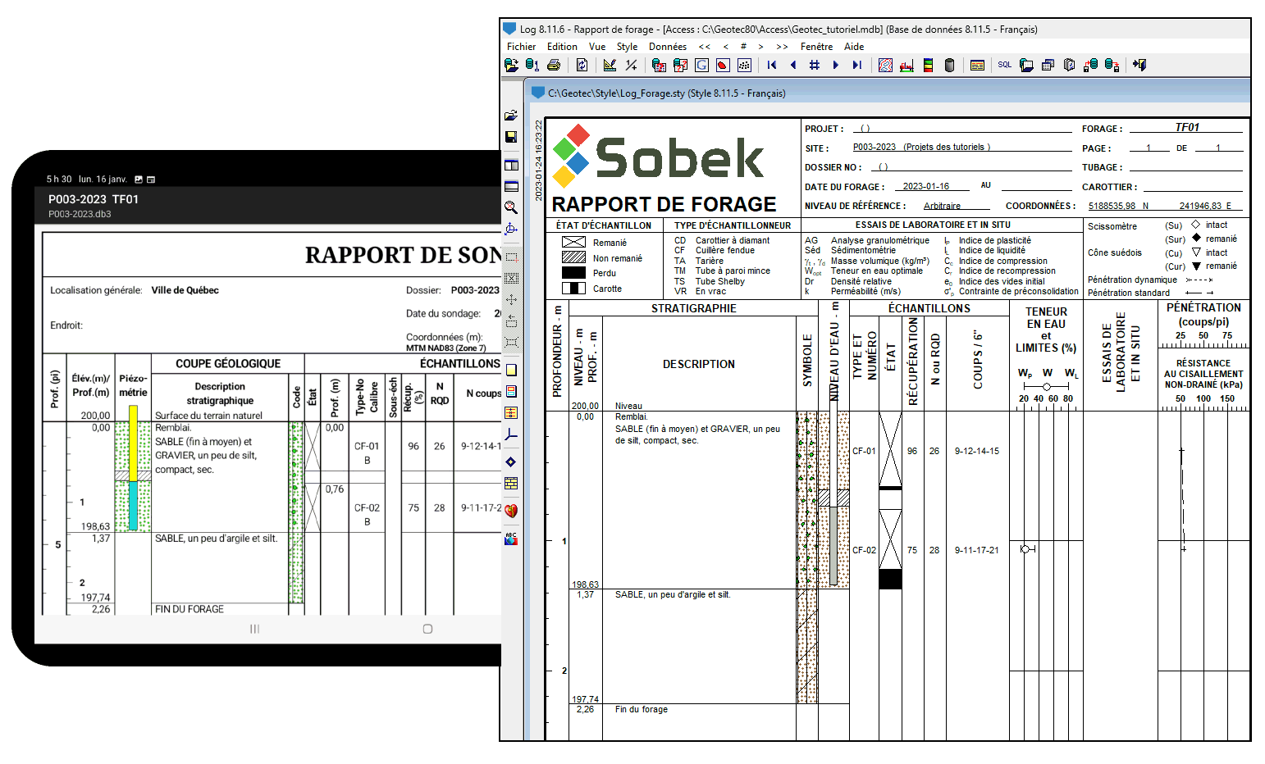Open the Fenêtre menu

(816, 47)
